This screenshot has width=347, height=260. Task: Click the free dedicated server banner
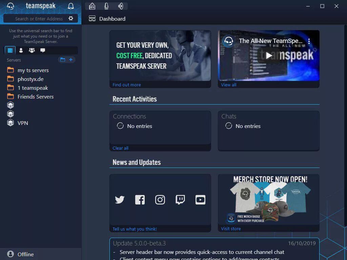tap(160, 56)
